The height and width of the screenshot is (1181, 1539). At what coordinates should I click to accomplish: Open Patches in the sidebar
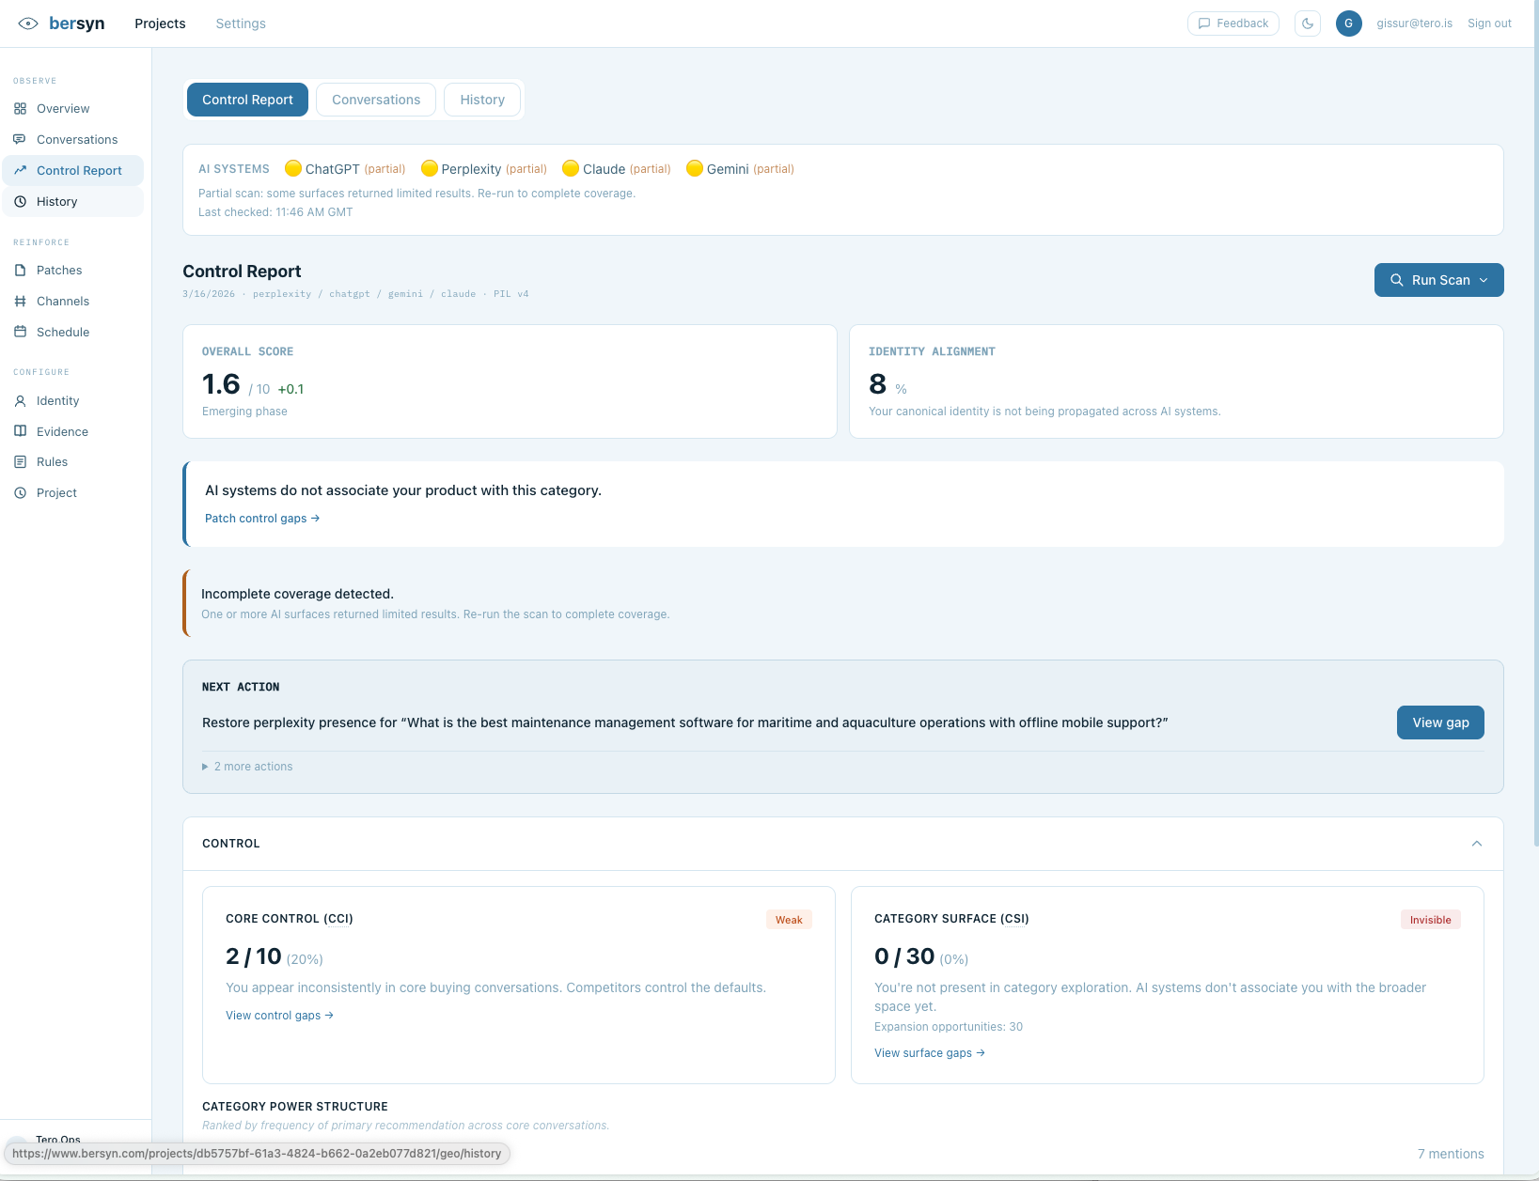72,270
